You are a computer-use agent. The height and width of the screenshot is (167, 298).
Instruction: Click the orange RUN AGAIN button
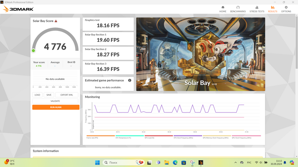coord(56,107)
